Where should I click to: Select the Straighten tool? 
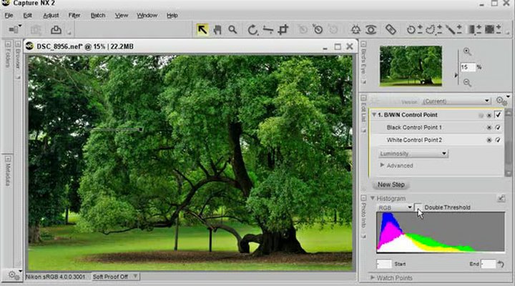[268, 30]
